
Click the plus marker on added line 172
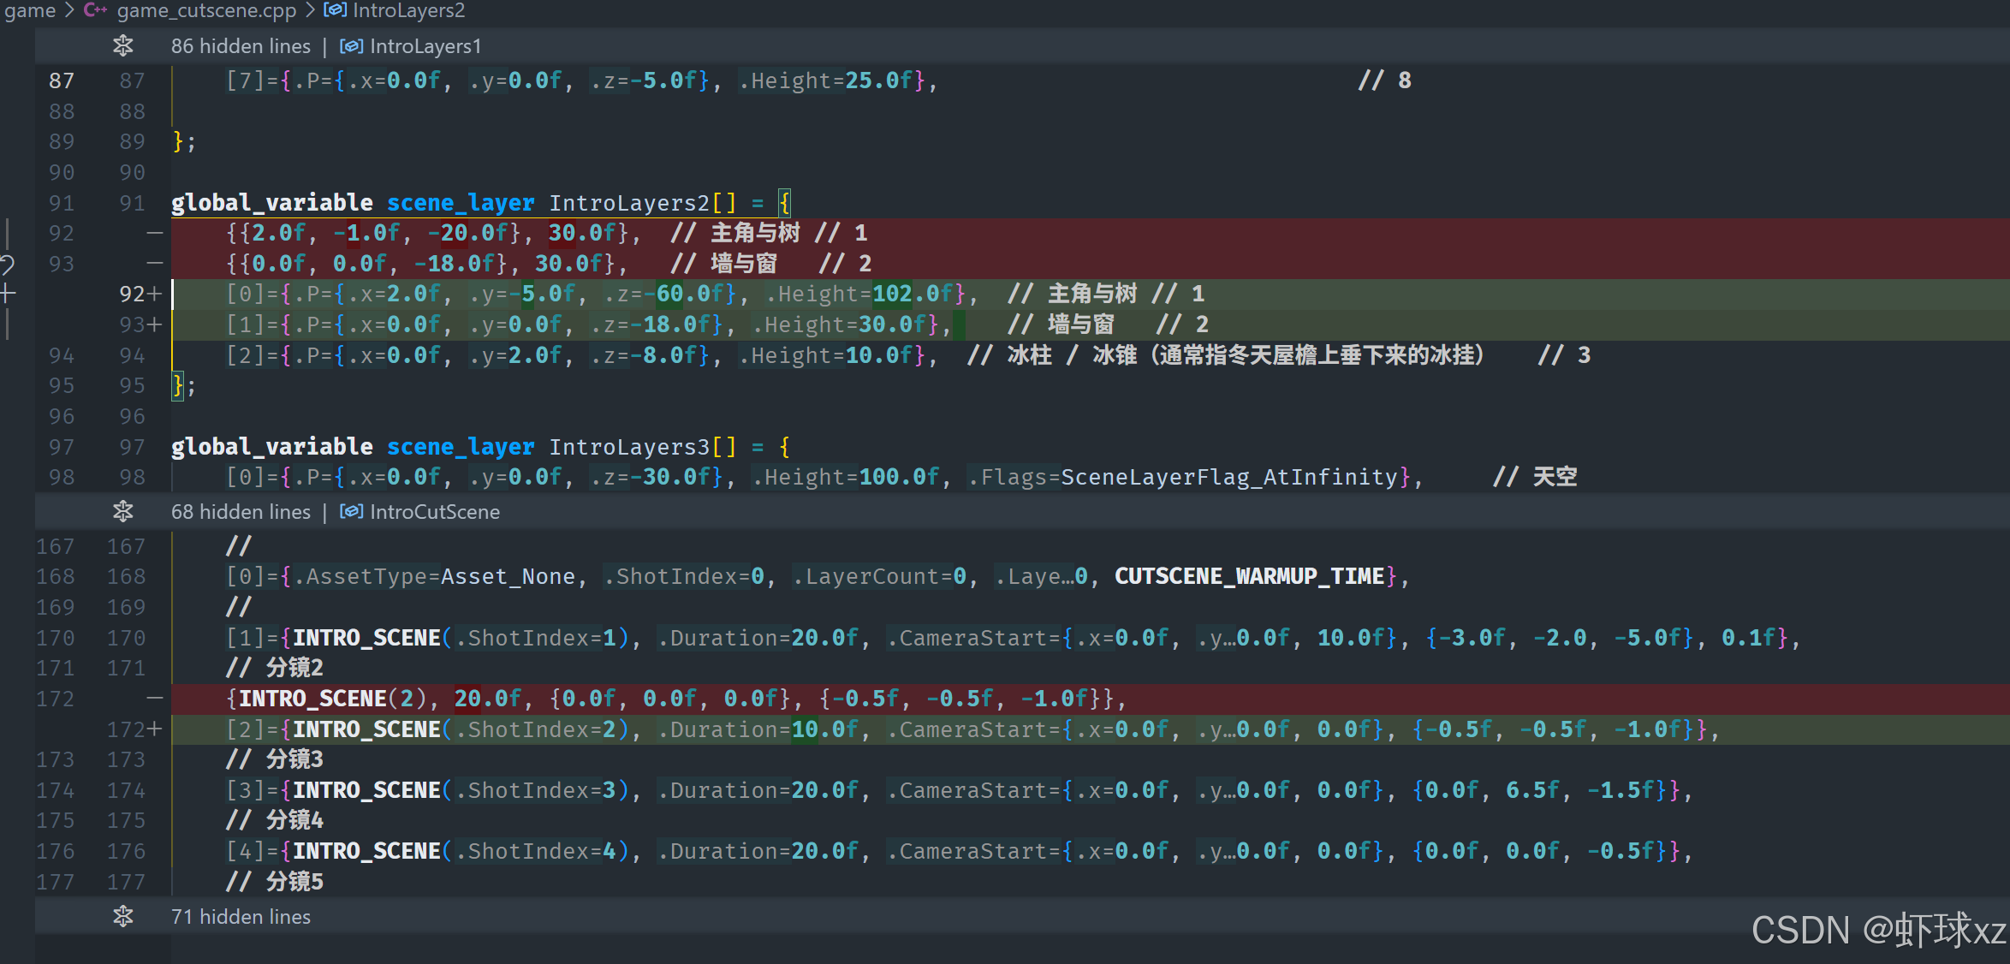pyautogui.click(x=155, y=729)
